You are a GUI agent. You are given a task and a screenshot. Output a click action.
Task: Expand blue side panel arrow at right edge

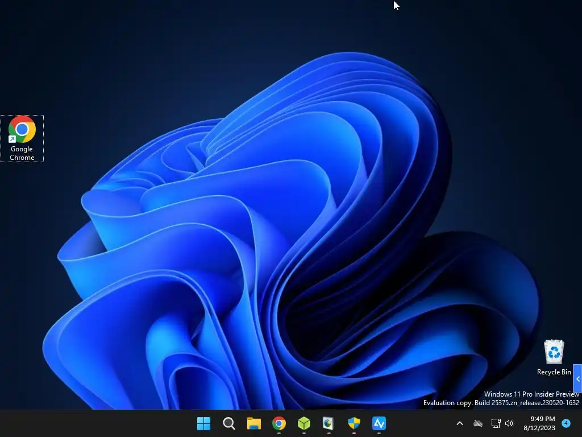coord(577,378)
